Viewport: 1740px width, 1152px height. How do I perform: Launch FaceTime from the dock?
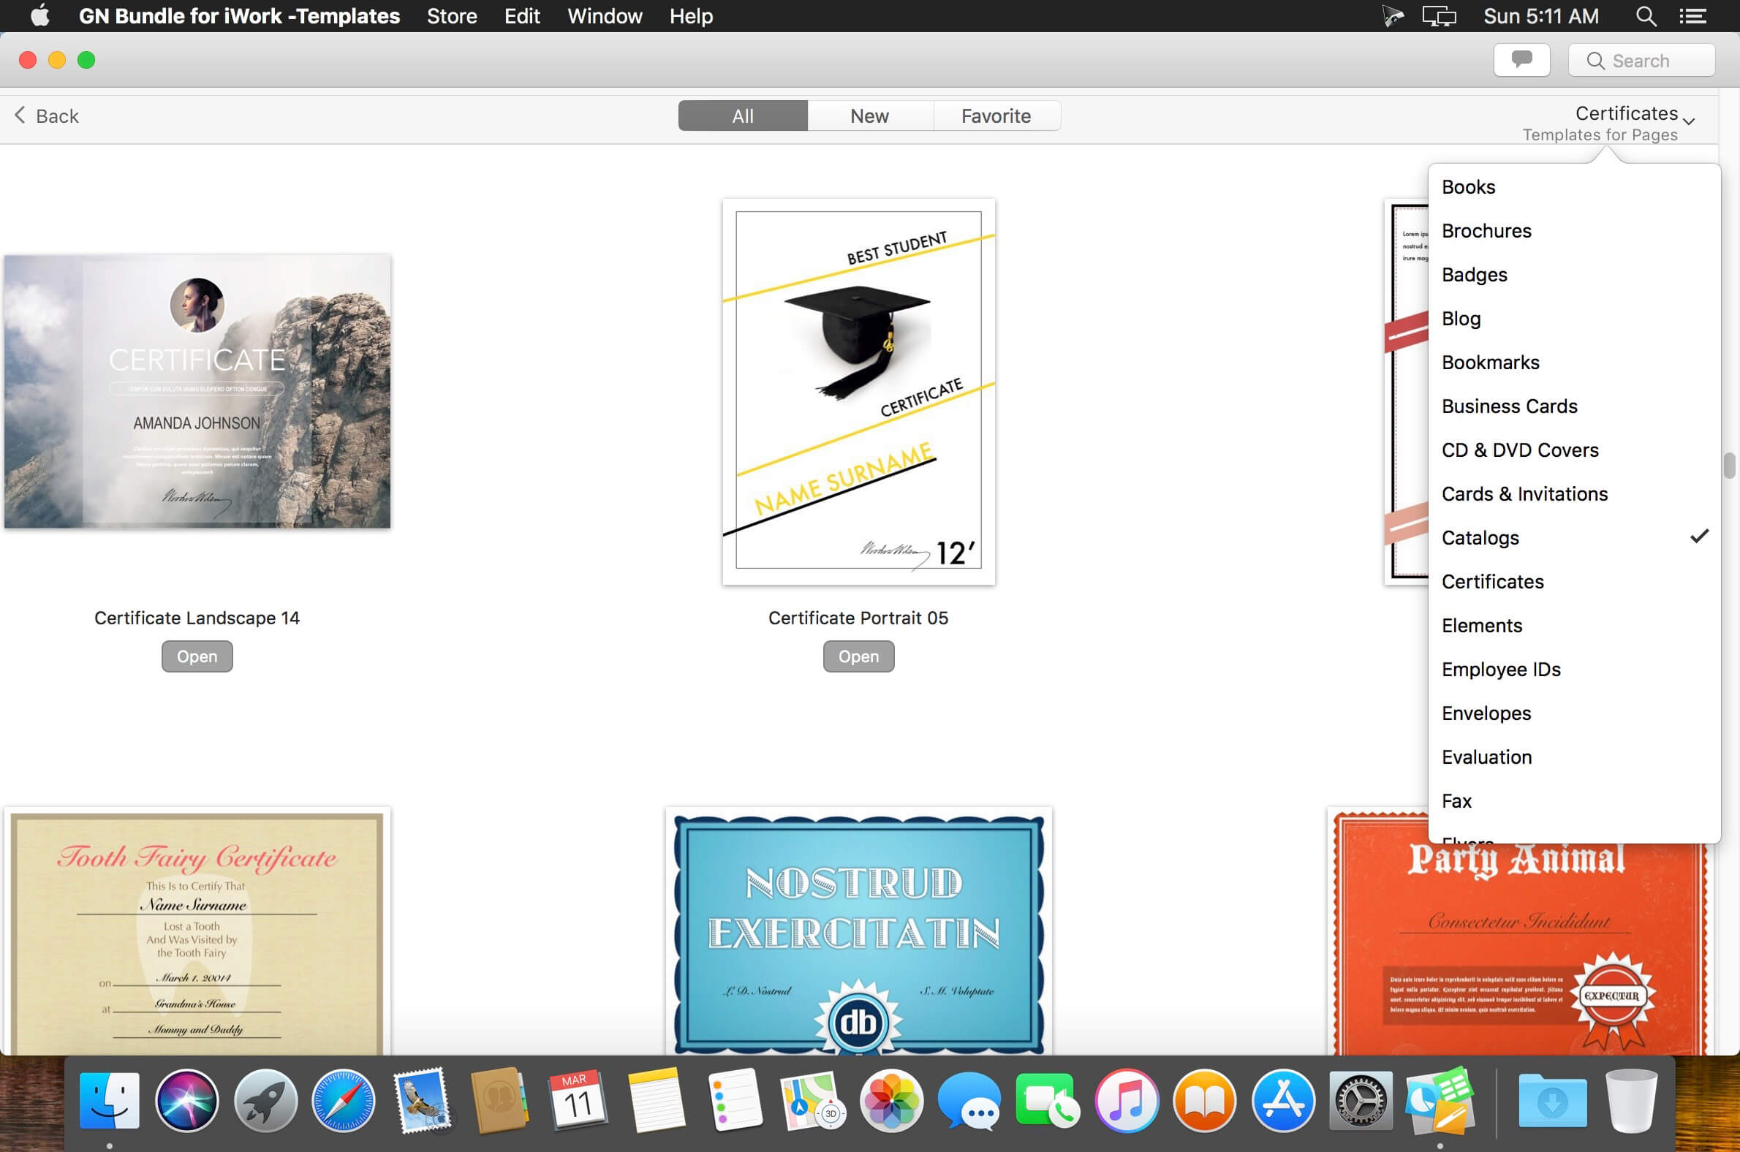click(1048, 1100)
